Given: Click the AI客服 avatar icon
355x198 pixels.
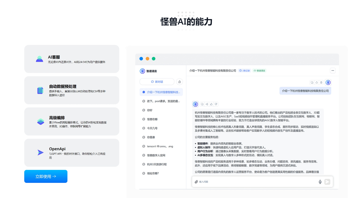Looking at the screenshot, I should tap(39, 59).
